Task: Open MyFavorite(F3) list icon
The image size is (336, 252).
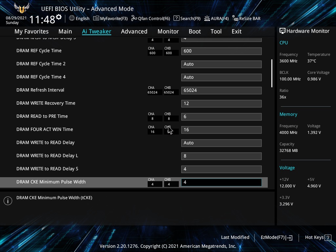Action: tap(96, 18)
